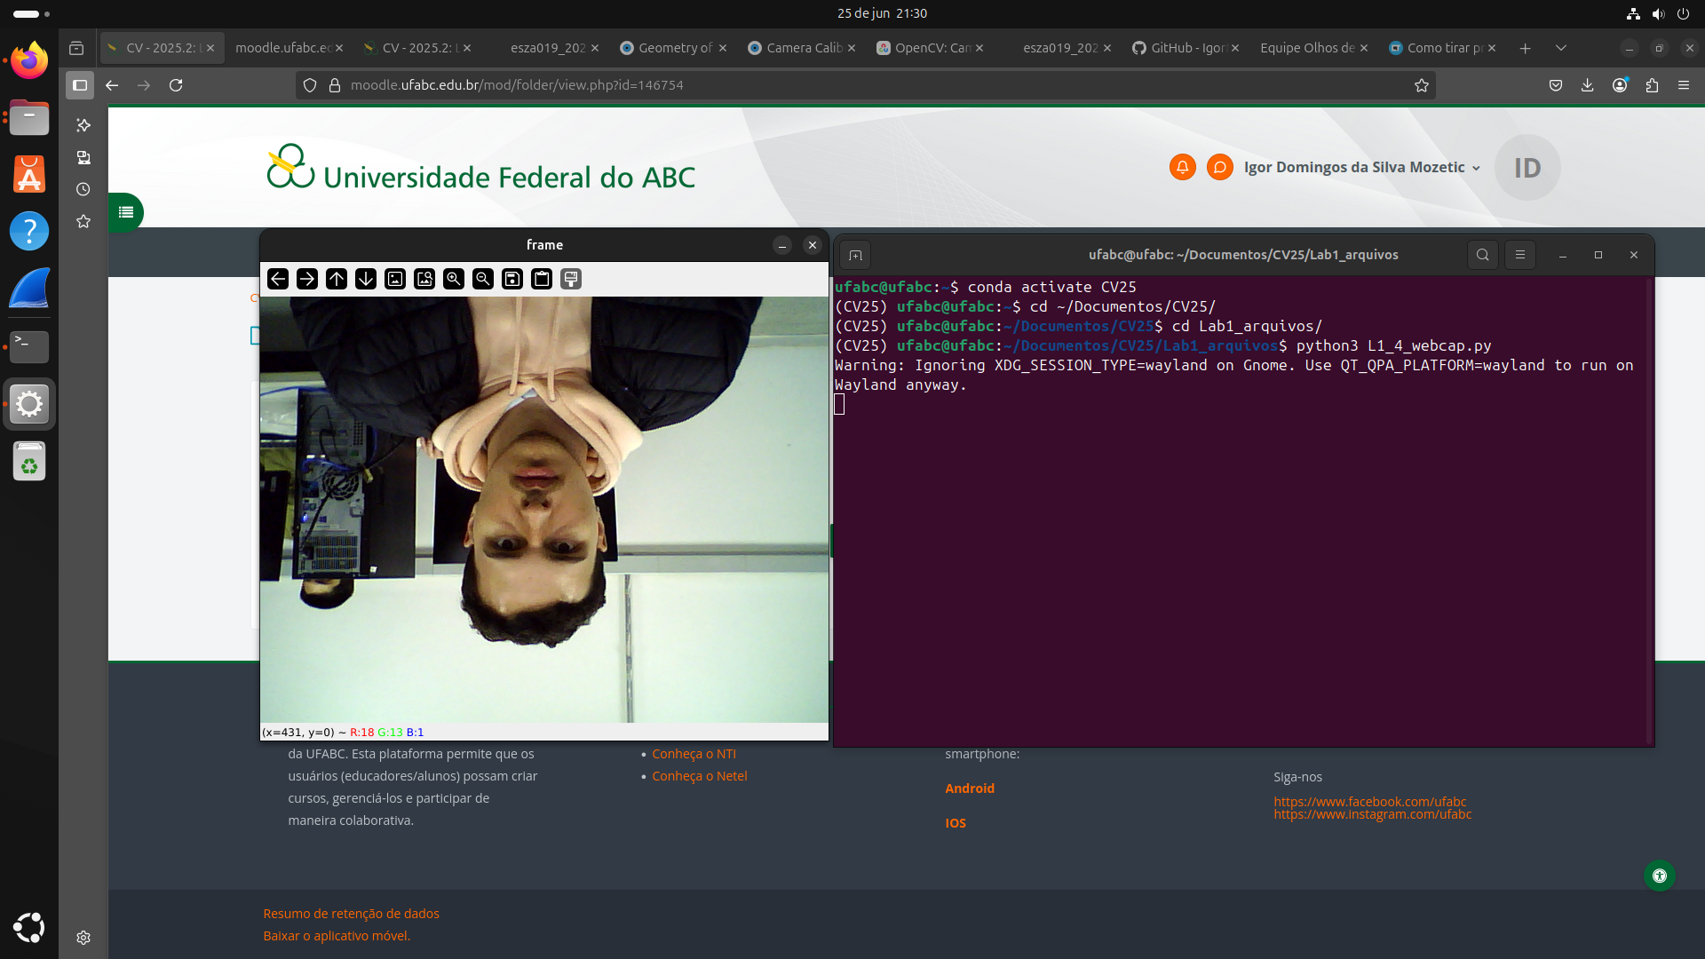Go back in Firefox
This screenshot has height=959, width=1705.
112,85
